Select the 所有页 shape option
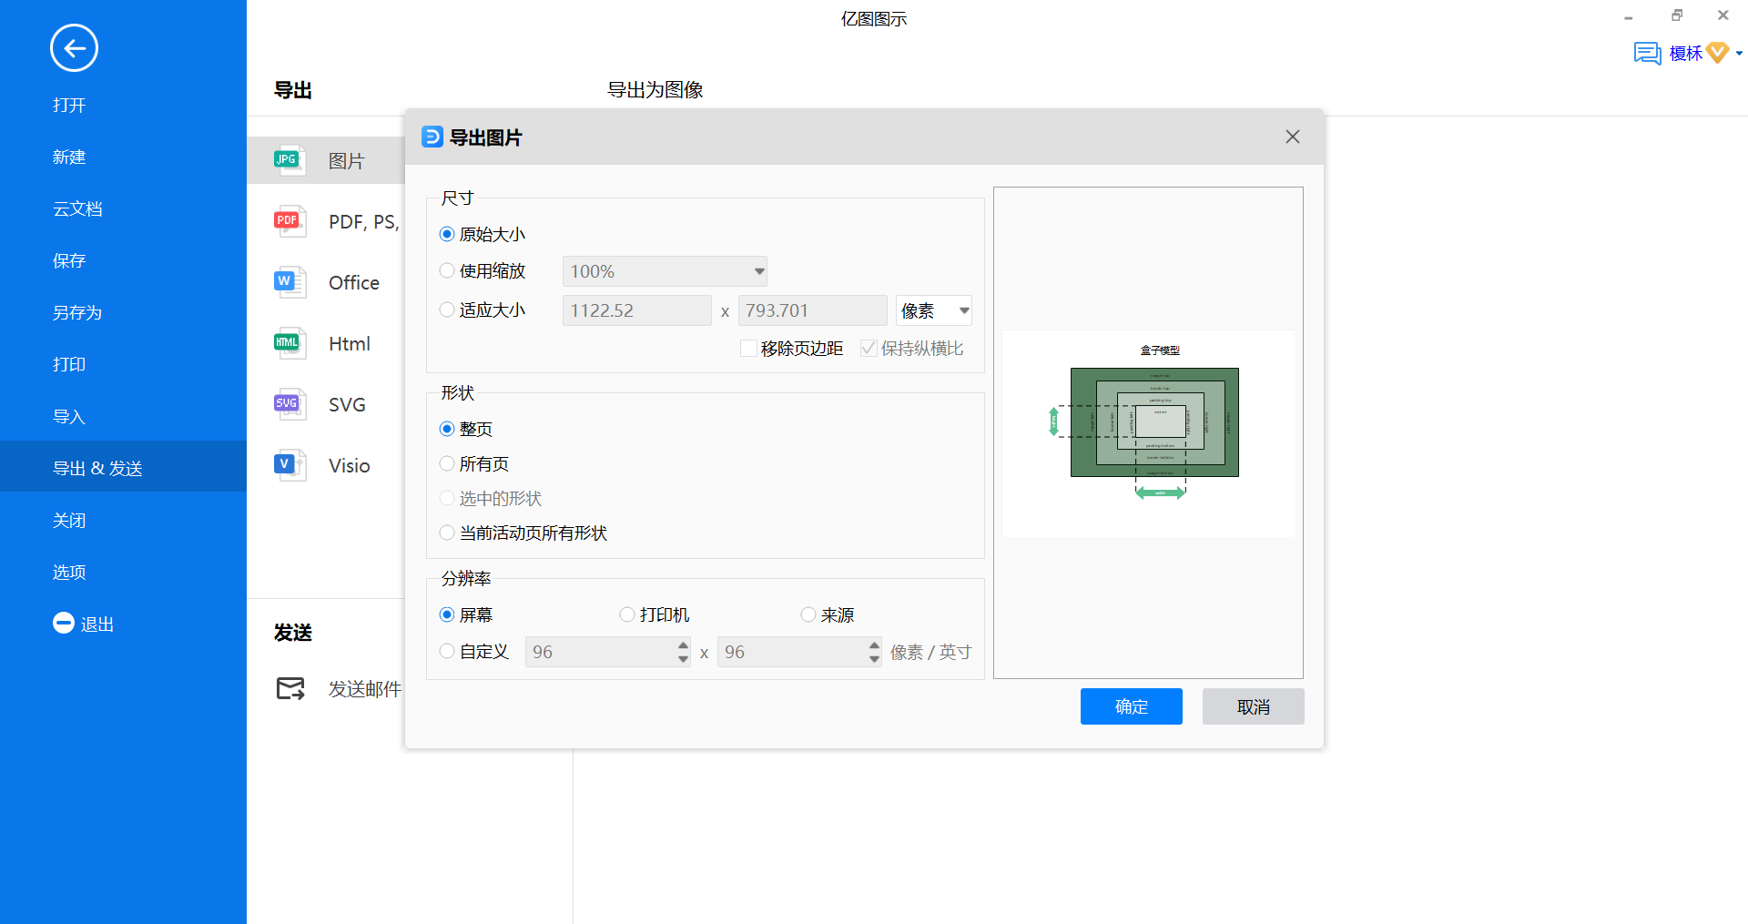The image size is (1748, 924). pos(447,464)
